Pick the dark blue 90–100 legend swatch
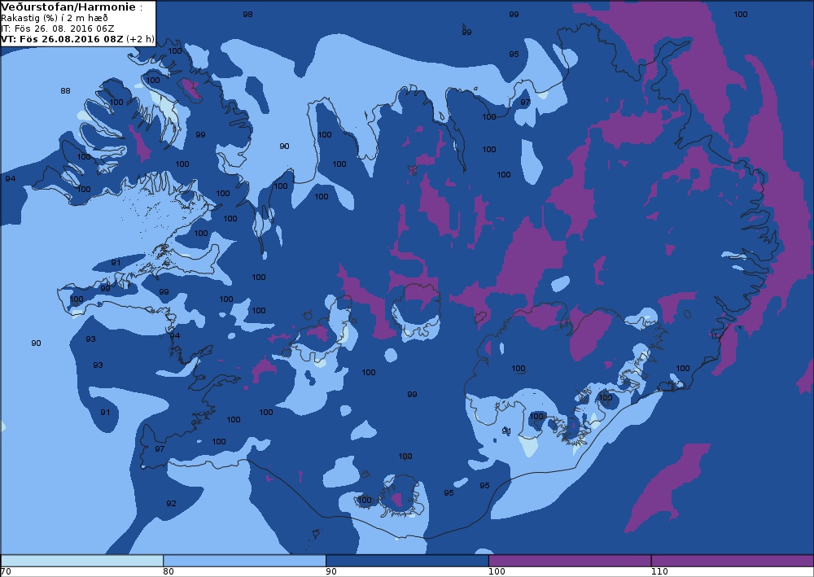 tap(407, 561)
